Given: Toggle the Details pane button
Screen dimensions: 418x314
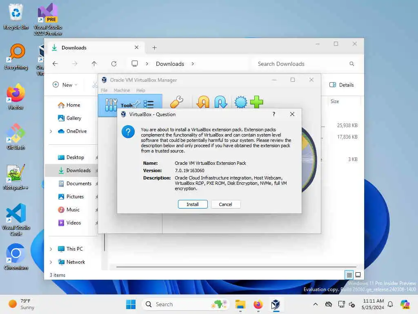Looking at the screenshot, I should (x=342, y=85).
